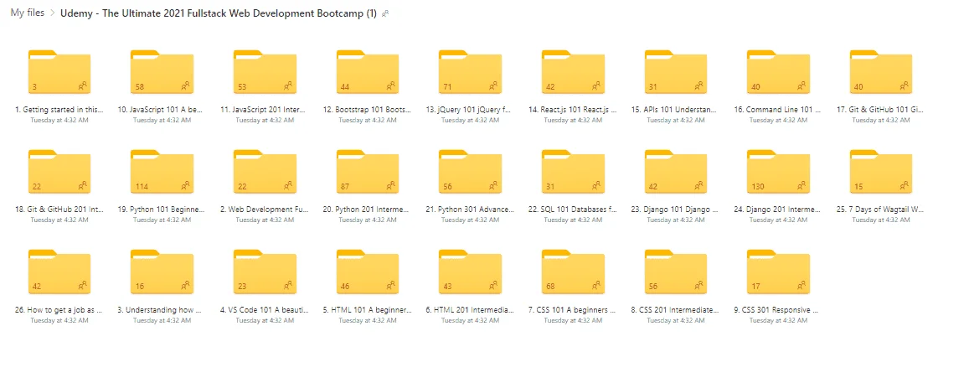Open the 8. CSS 201 folder icon
969x383 pixels.
(676, 272)
